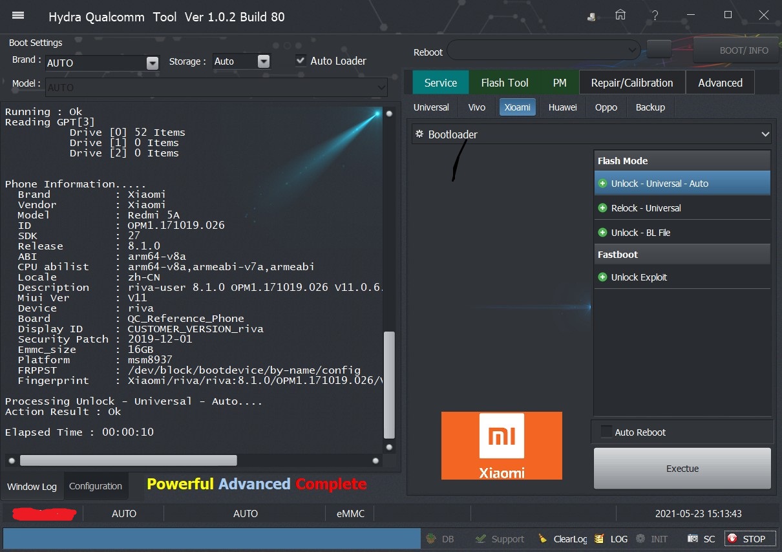Select the Vivo sub-tab

point(477,107)
